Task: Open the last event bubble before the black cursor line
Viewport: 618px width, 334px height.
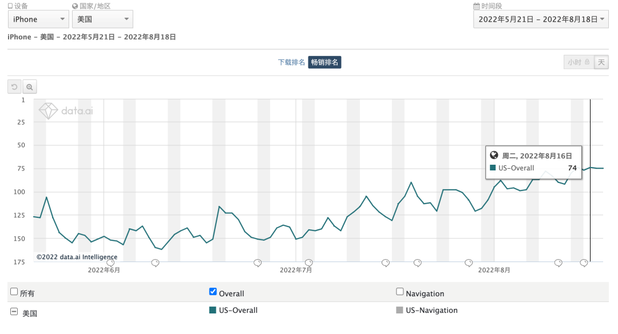Action: coord(584,263)
